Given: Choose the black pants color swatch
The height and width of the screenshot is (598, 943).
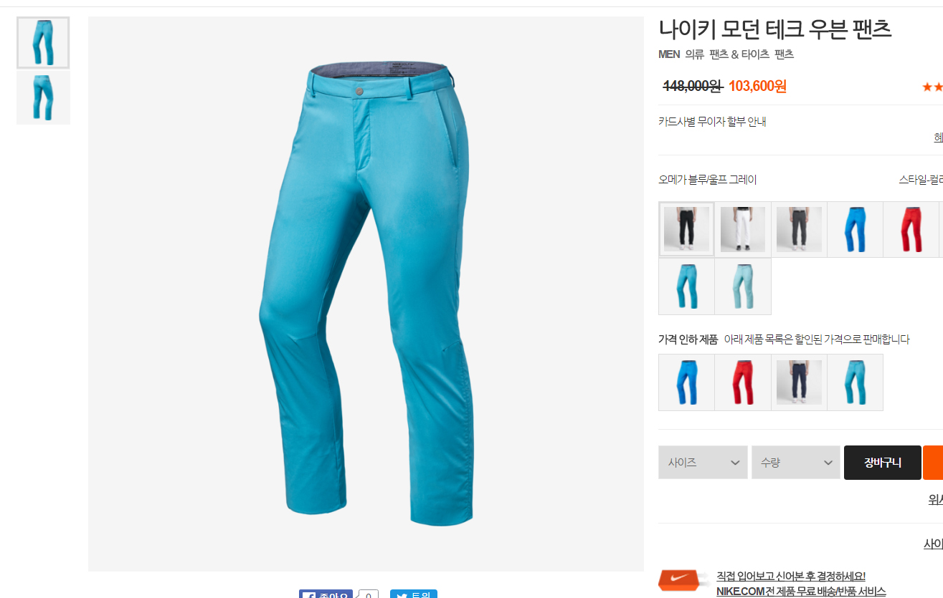Looking at the screenshot, I should pos(686,229).
